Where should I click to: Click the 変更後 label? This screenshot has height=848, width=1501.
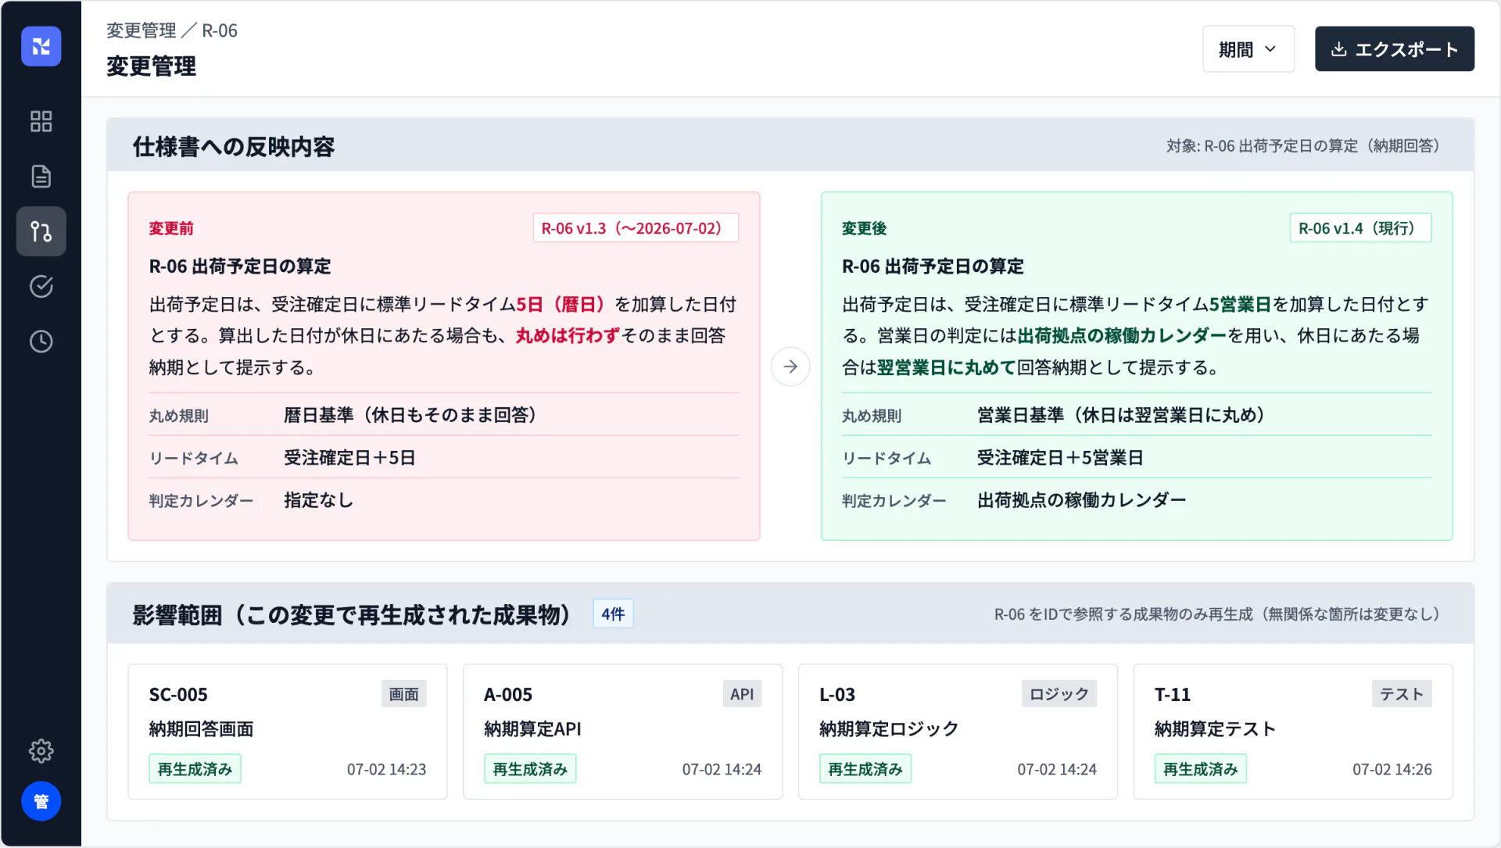864,228
